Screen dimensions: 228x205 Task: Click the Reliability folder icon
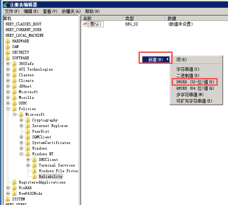[x=35, y=176]
